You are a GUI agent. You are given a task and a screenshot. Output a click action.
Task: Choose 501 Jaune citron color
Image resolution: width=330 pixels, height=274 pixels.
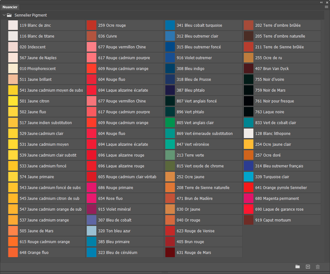(x=46, y=101)
